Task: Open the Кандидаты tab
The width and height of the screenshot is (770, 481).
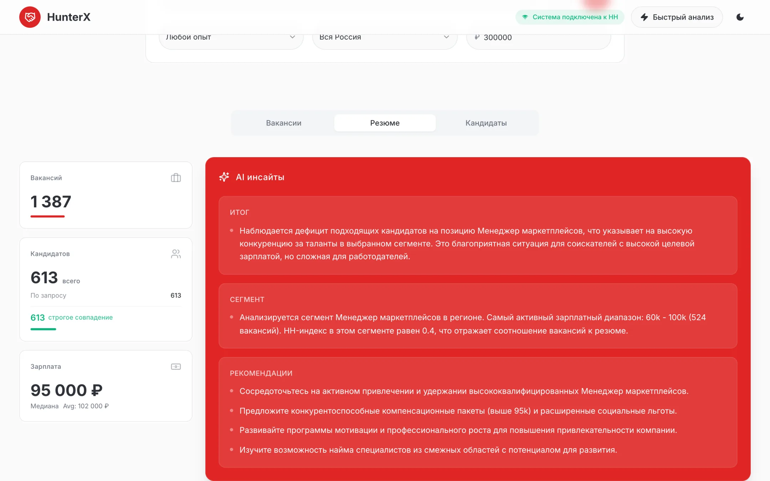Action: tap(486, 123)
